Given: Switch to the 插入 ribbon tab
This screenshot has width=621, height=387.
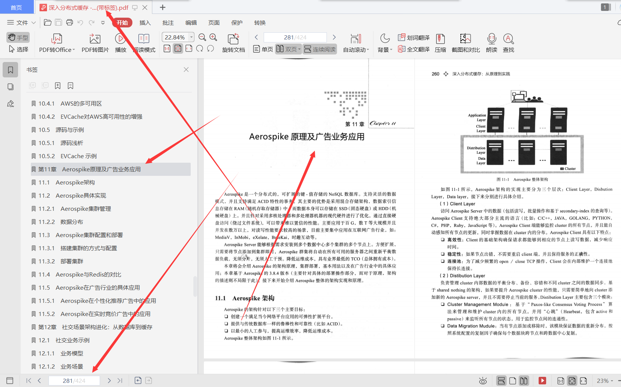Looking at the screenshot, I should pos(145,23).
